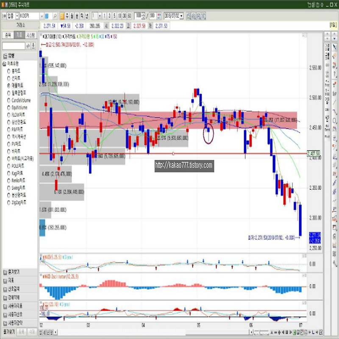
Task: Switch to the 종목 tab in sidebar
Action: (x=7, y=36)
